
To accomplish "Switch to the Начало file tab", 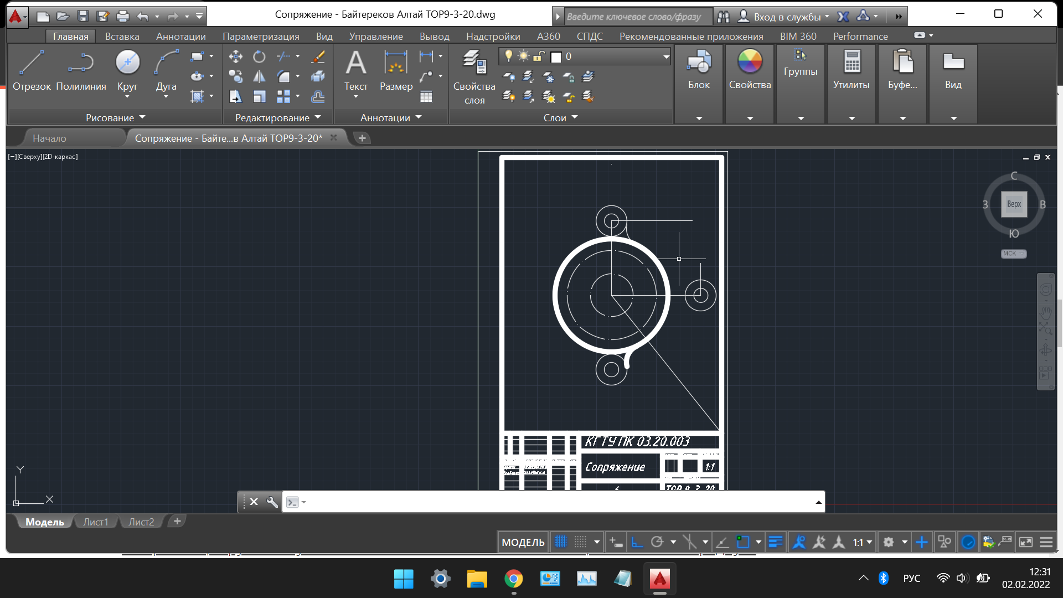I will click(49, 138).
